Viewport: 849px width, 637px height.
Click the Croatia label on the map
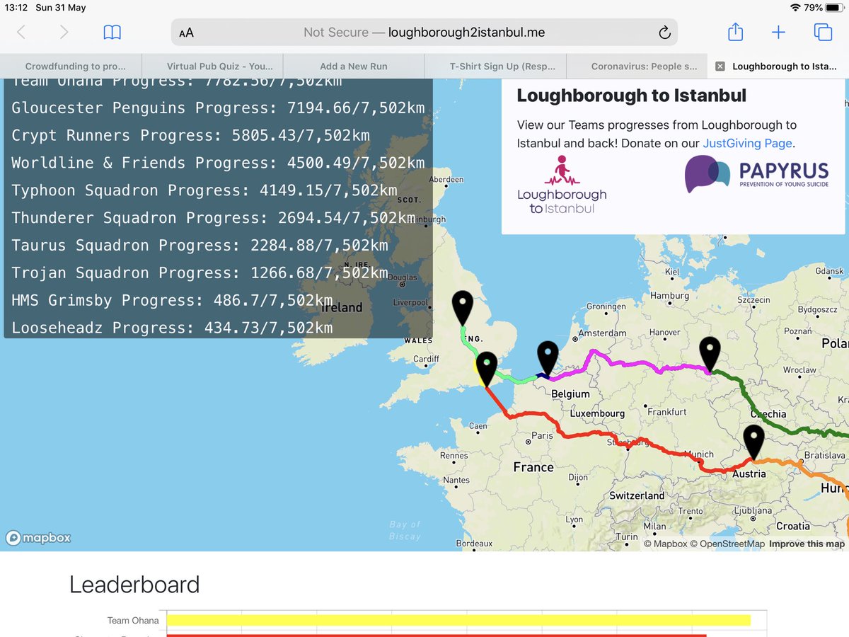(x=793, y=526)
